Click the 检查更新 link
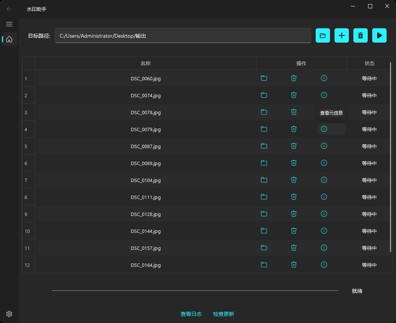This screenshot has width=396, height=323. pos(223,314)
